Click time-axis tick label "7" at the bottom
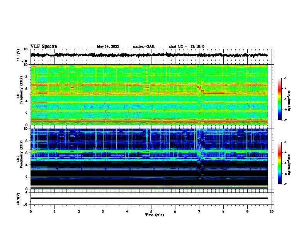This screenshot has width=306, height=237. click(199, 211)
